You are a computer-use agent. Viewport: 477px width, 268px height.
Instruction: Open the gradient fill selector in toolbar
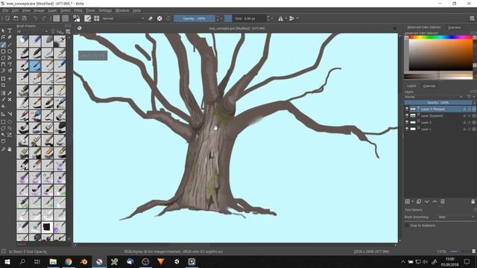tap(57, 19)
